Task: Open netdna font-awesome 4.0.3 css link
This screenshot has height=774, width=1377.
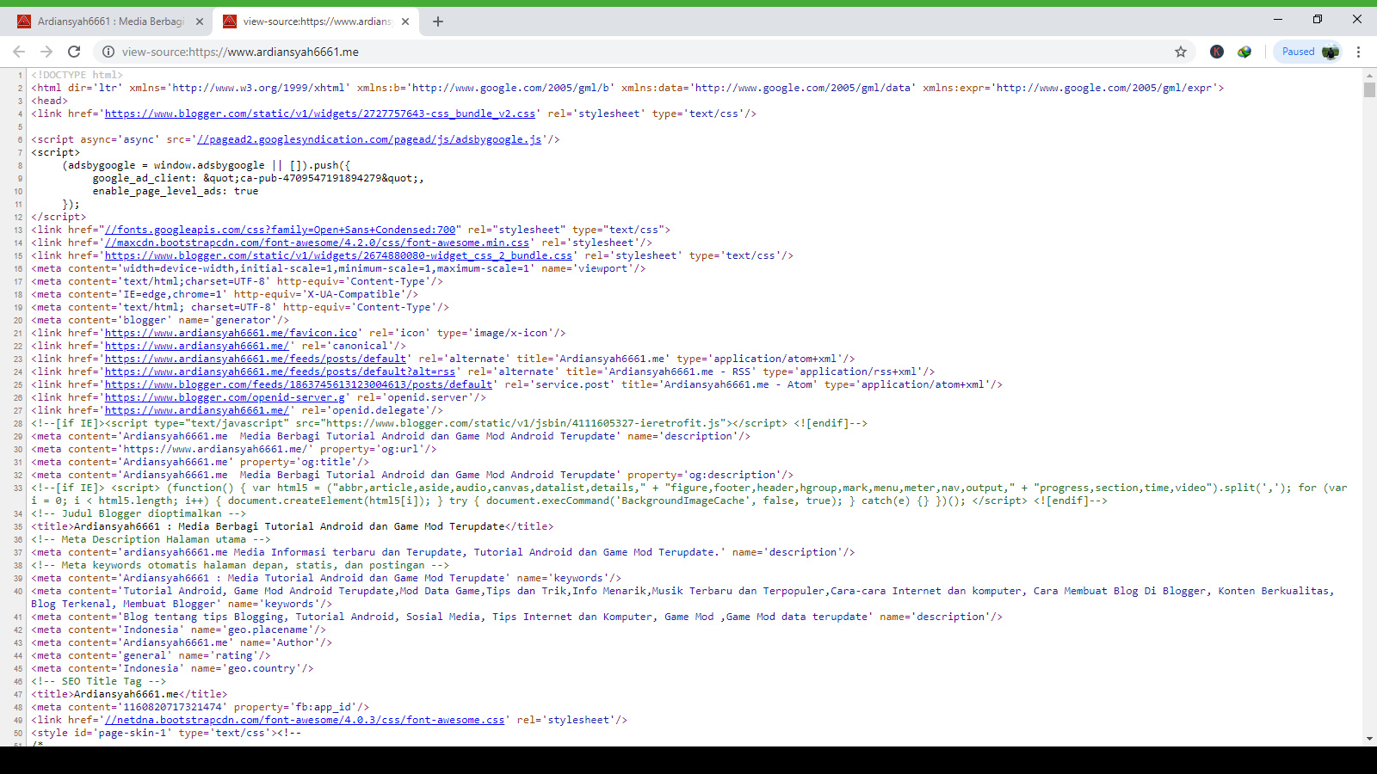Action: point(305,720)
